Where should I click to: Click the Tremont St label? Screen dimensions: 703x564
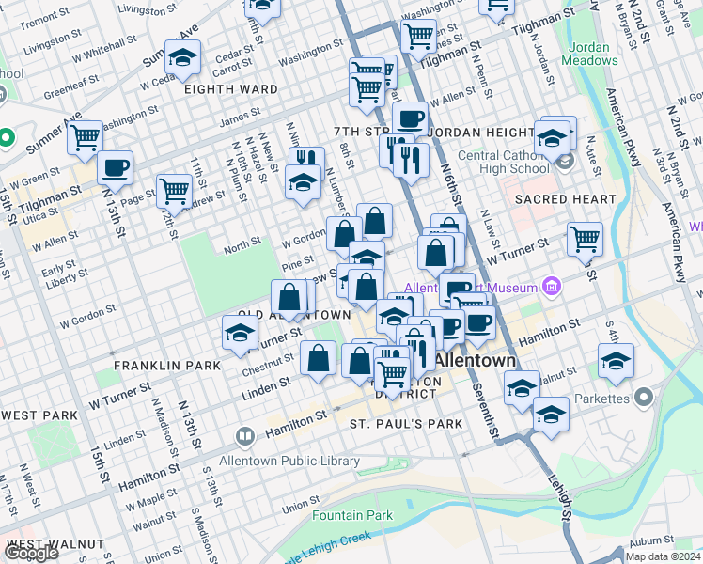point(44,20)
